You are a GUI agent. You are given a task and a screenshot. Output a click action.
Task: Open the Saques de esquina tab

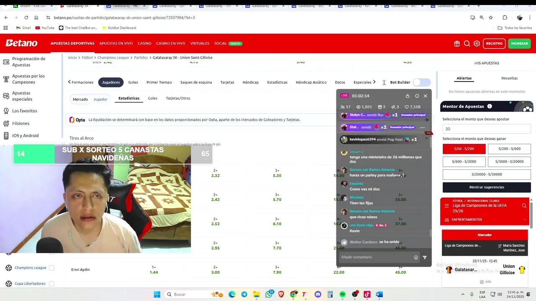point(196,82)
